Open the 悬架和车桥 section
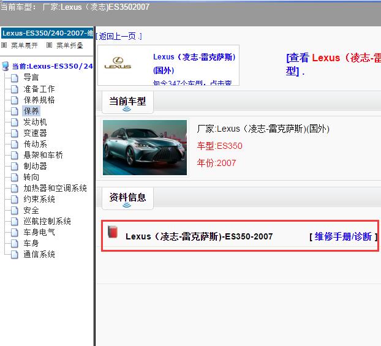 point(43,155)
